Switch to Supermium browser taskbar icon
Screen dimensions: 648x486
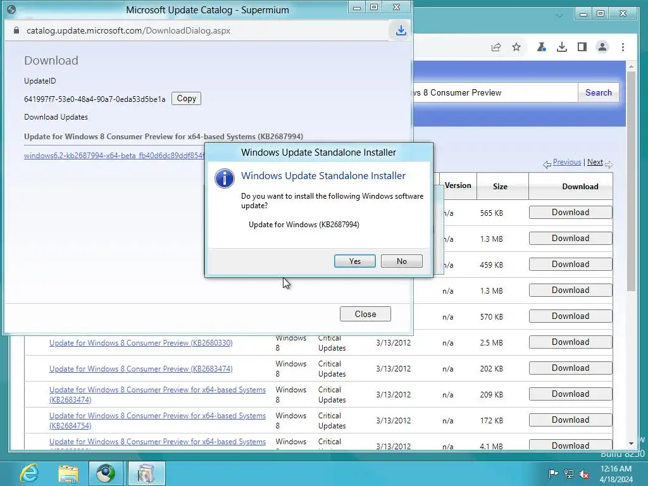(106, 473)
